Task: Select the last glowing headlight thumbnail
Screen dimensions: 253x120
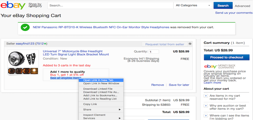Action: [34, 71]
